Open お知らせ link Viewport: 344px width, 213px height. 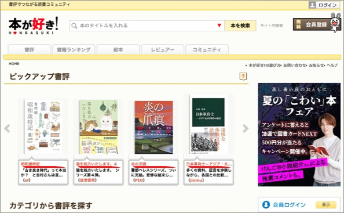pyautogui.click(x=316, y=65)
